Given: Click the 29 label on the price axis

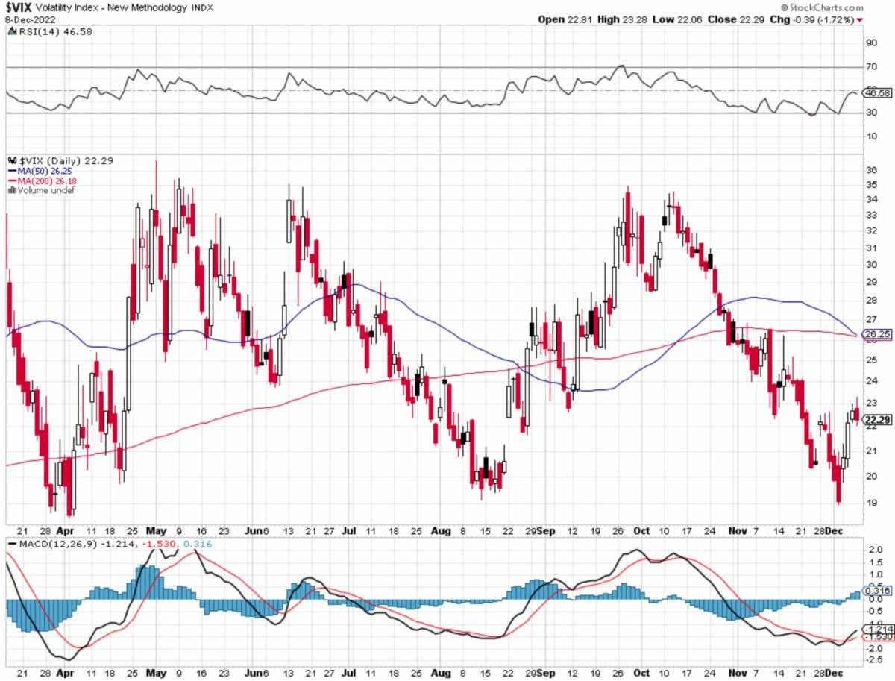Looking at the screenshot, I should click(871, 281).
